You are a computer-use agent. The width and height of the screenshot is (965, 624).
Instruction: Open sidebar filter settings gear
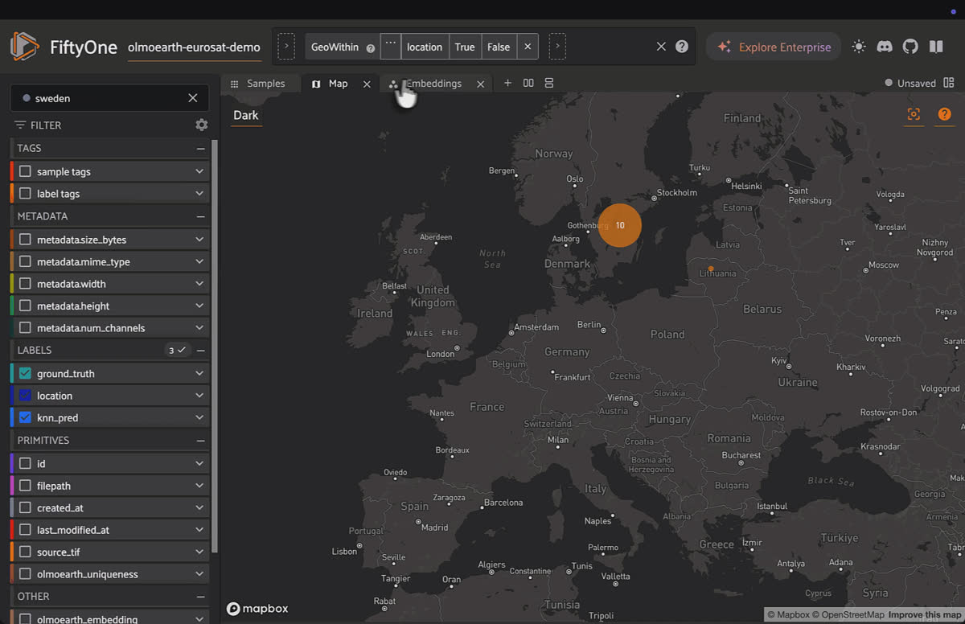pyautogui.click(x=201, y=125)
